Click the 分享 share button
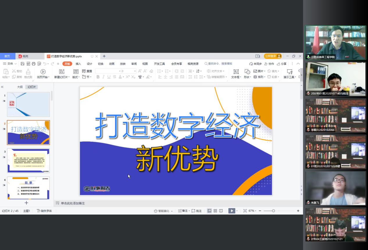This screenshot has width=368, height=250. 282,64
